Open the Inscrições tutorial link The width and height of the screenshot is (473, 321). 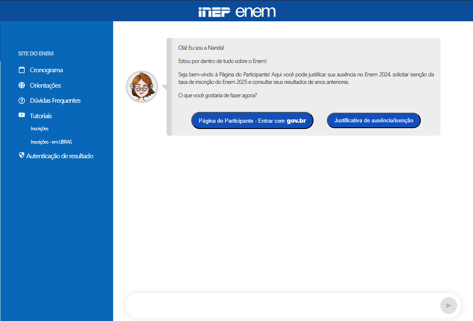tap(40, 129)
